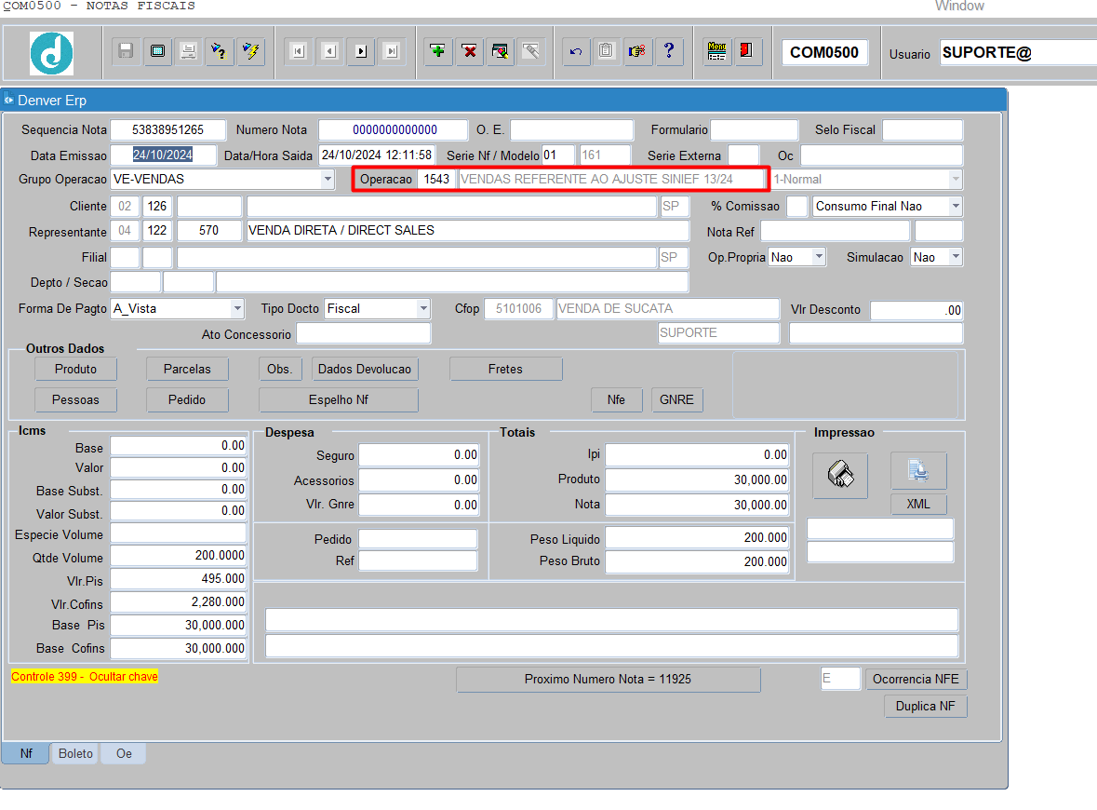
Task: Go to the first record
Action: (x=299, y=51)
